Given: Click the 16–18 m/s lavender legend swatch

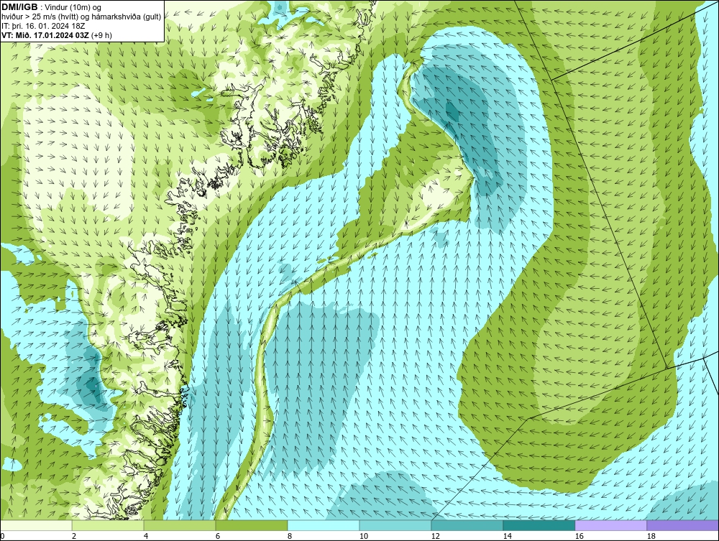Looking at the screenshot, I should (610, 525).
